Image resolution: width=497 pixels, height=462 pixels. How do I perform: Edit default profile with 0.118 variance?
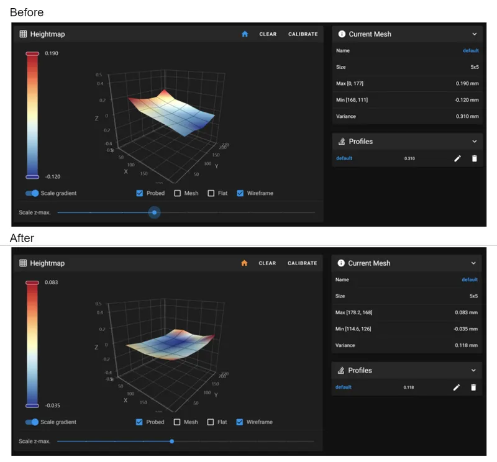point(457,387)
